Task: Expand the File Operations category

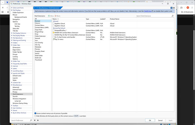Action: pos(12,38)
